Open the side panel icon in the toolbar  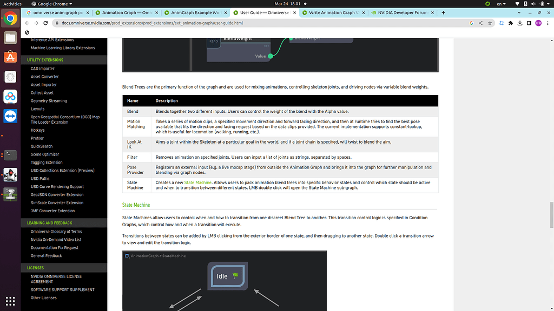pyautogui.click(x=529, y=23)
